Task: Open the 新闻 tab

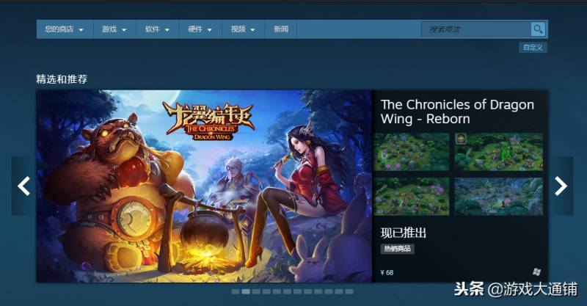Action: coord(281,29)
